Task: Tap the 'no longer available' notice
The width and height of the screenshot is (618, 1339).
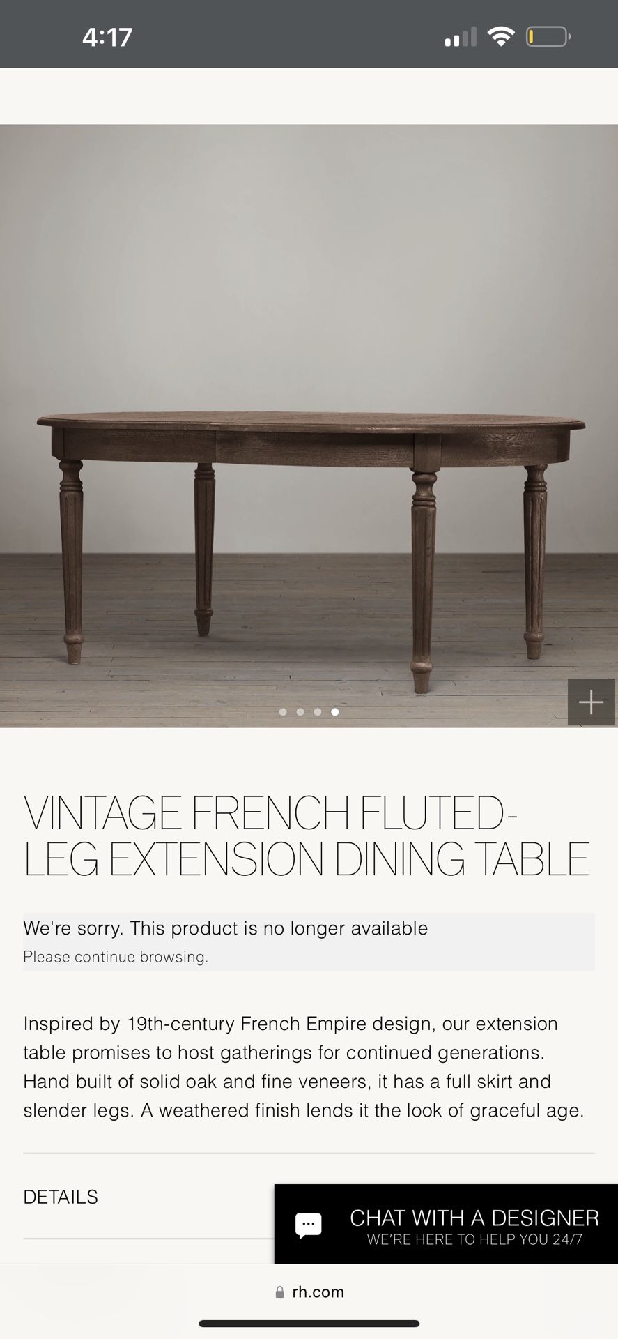Action: (225, 928)
